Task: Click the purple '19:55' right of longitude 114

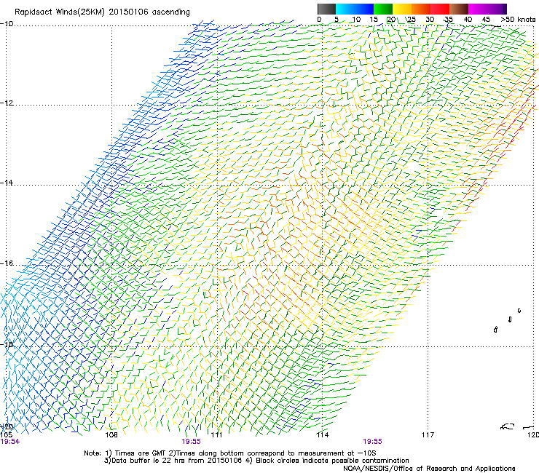Action: pyautogui.click(x=373, y=442)
